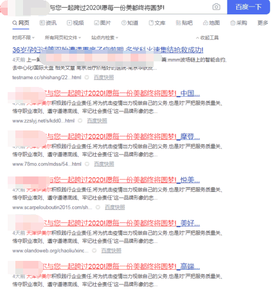This screenshot has height=289, width=272.
Task: Click the shield icon beside testname.cc URL
Action: coord(87,77)
